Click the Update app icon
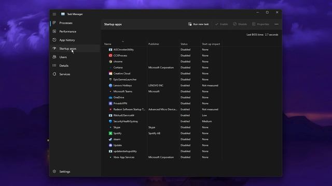 (110, 145)
